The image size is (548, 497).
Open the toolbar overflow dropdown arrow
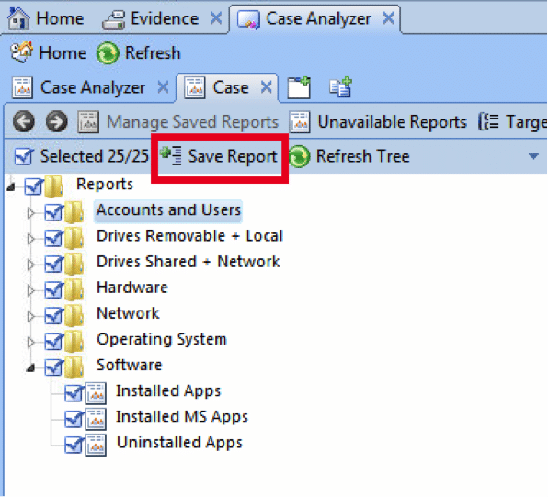point(533,156)
